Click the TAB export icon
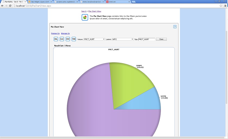The image size is (228, 139). coord(74,39)
